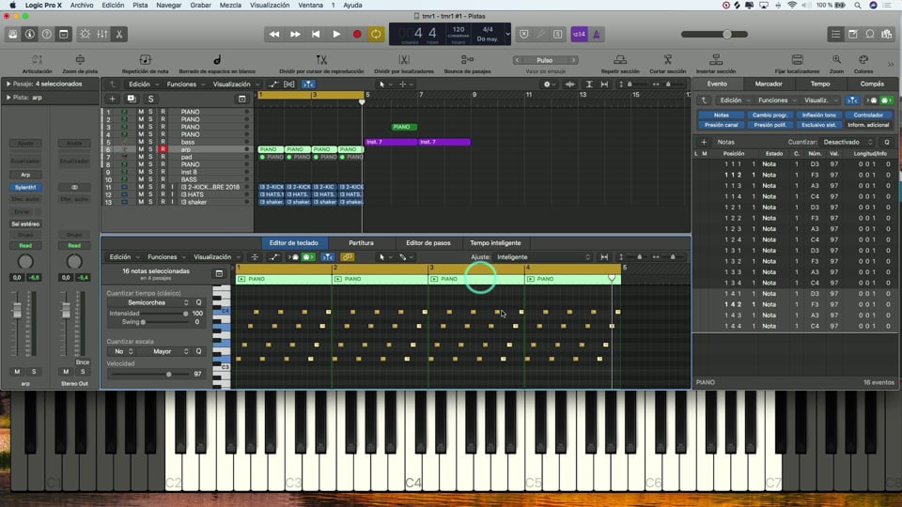Click Cortar sección toolbar icon
The image size is (902, 507).
point(668,60)
